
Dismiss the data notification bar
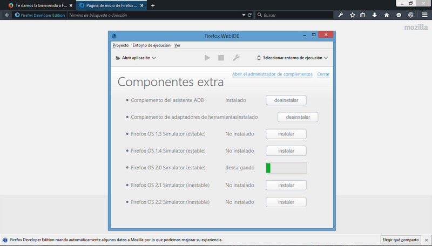tap(426, 240)
